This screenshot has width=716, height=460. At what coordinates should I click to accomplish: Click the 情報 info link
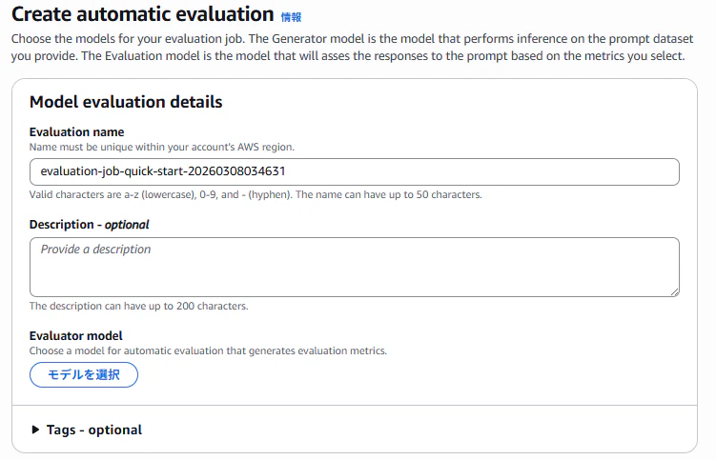(x=291, y=17)
